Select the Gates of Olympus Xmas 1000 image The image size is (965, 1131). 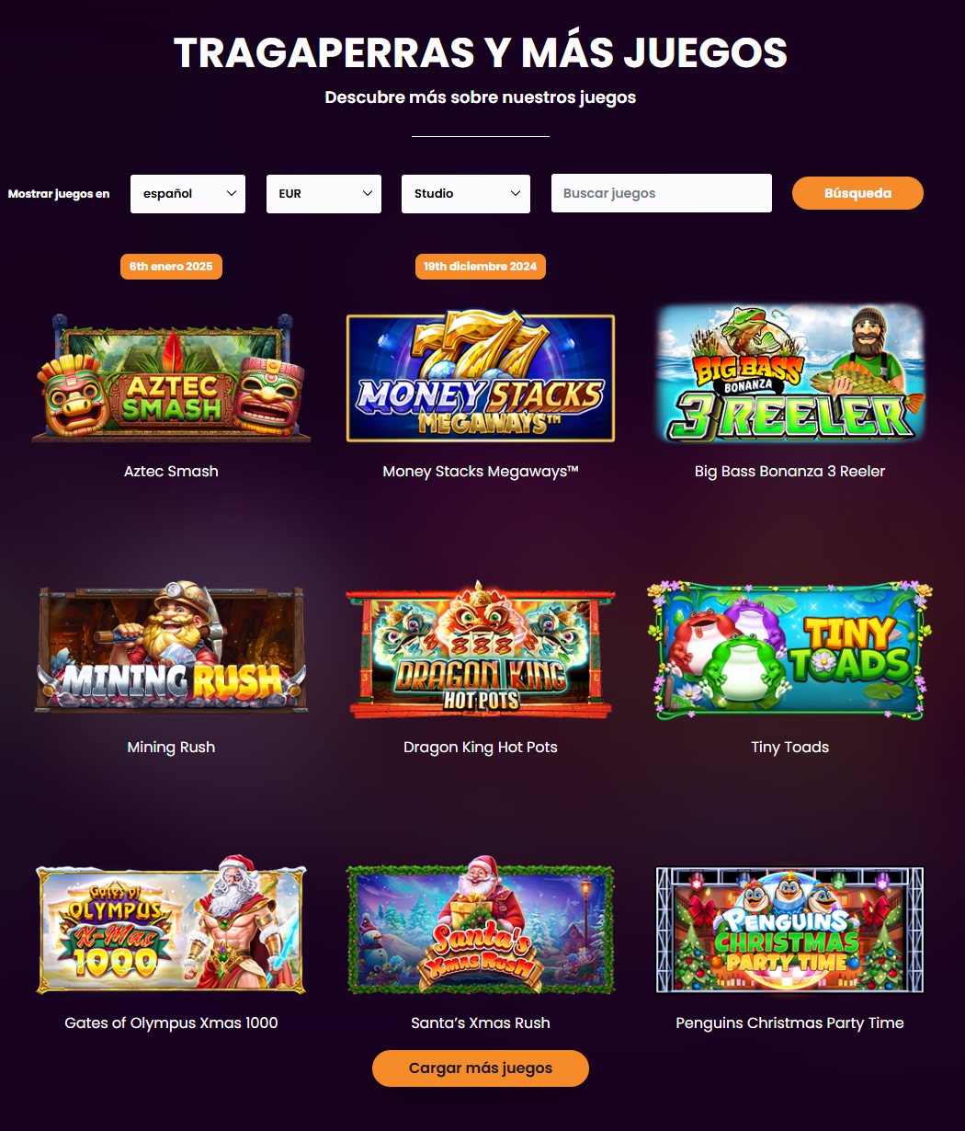tap(171, 926)
